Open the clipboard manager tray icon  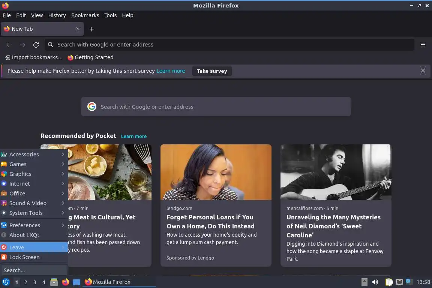[x=389, y=282]
